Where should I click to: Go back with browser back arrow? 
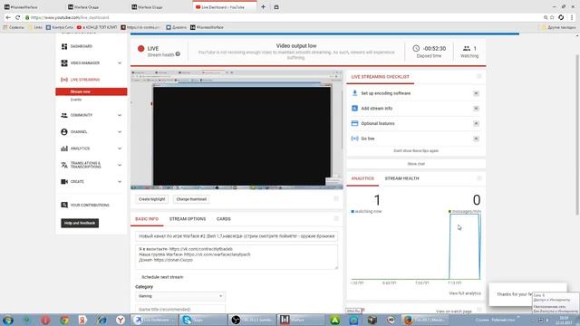[8, 17]
